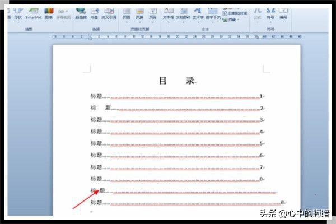Image resolution: width=336 pixels, height=224 pixels.
Task: Open the Symbol (符号) dropdown
Action: 270,15
